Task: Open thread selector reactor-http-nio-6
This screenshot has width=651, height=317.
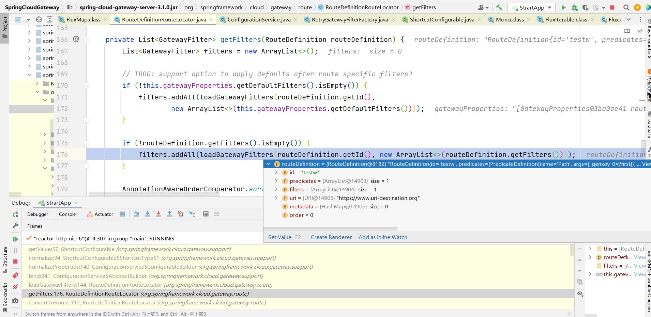Action: coord(142,238)
